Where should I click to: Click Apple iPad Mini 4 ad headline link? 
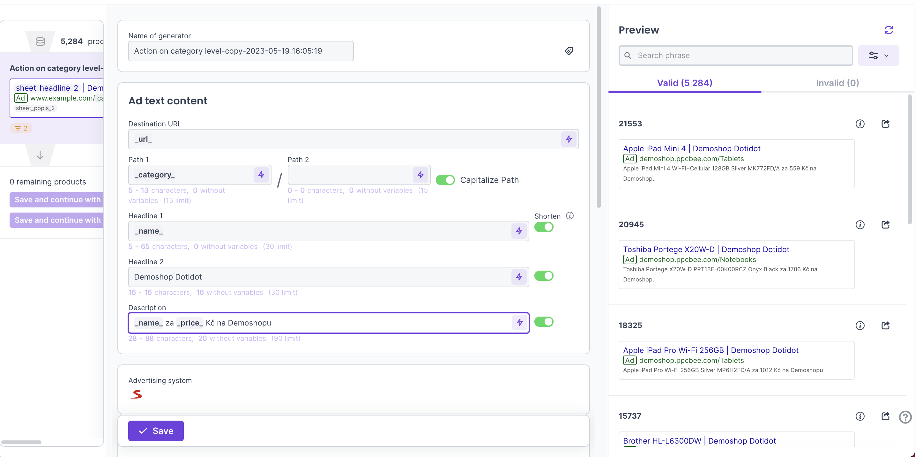point(691,148)
